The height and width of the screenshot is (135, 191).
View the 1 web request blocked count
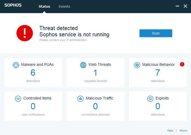click(95, 73)
